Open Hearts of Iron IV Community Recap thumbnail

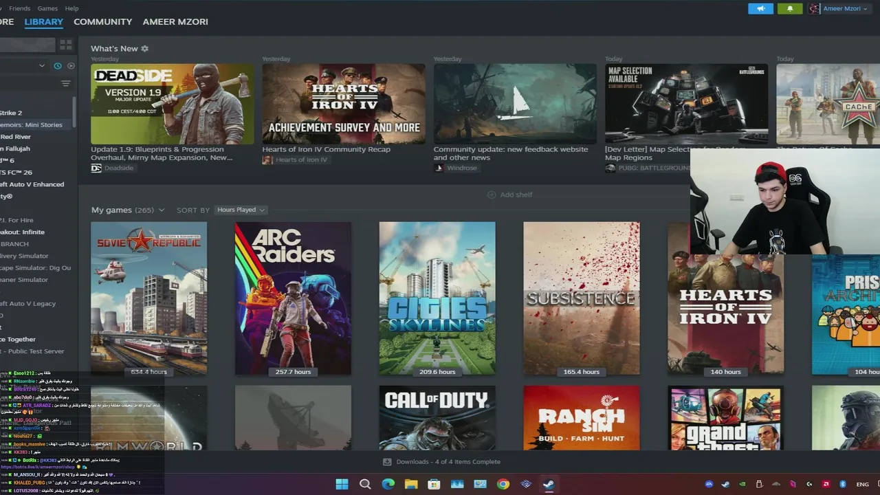(x=344, y=104)
